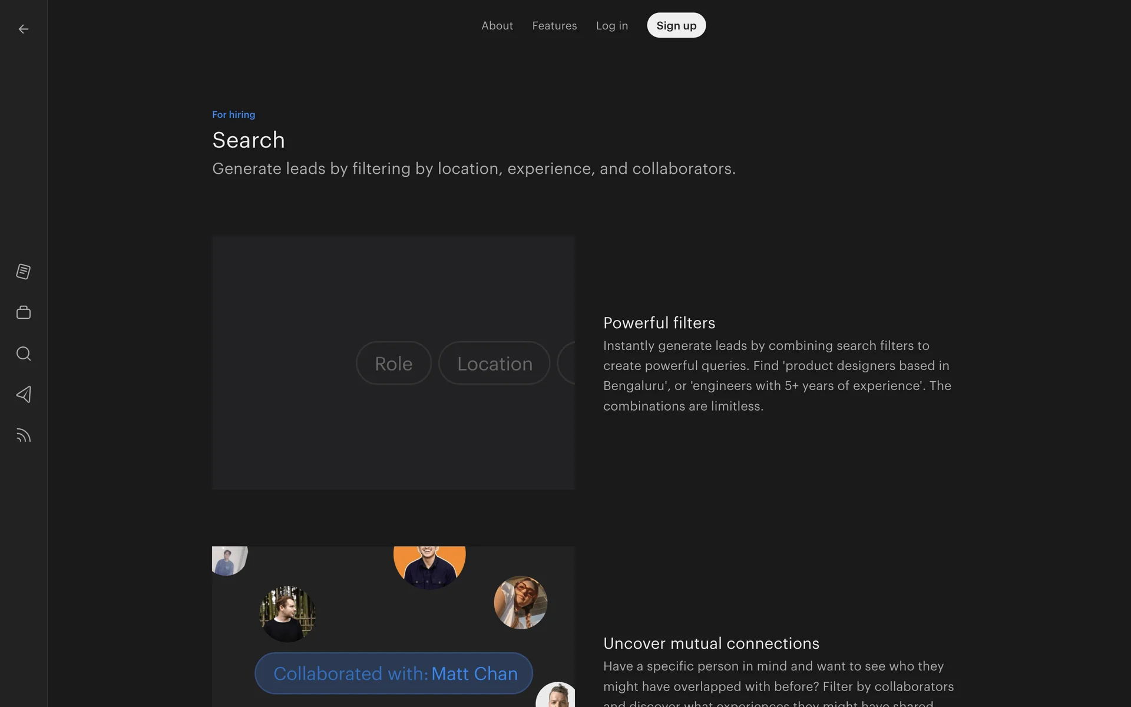The image size is (1131, 707).
Task: Click the Collaborated with: Matt Chan pill
Action: tap(393, 673)
